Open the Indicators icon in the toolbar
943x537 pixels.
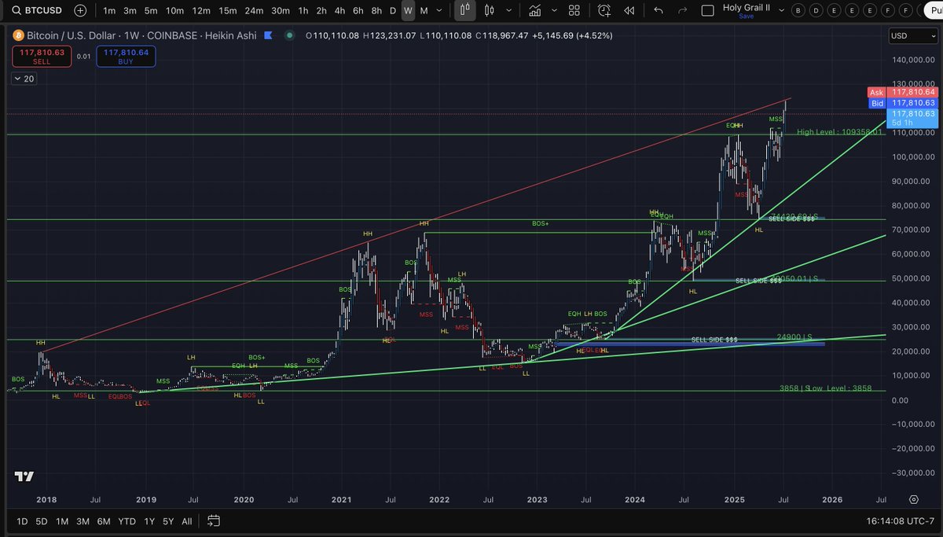(535, 10)
